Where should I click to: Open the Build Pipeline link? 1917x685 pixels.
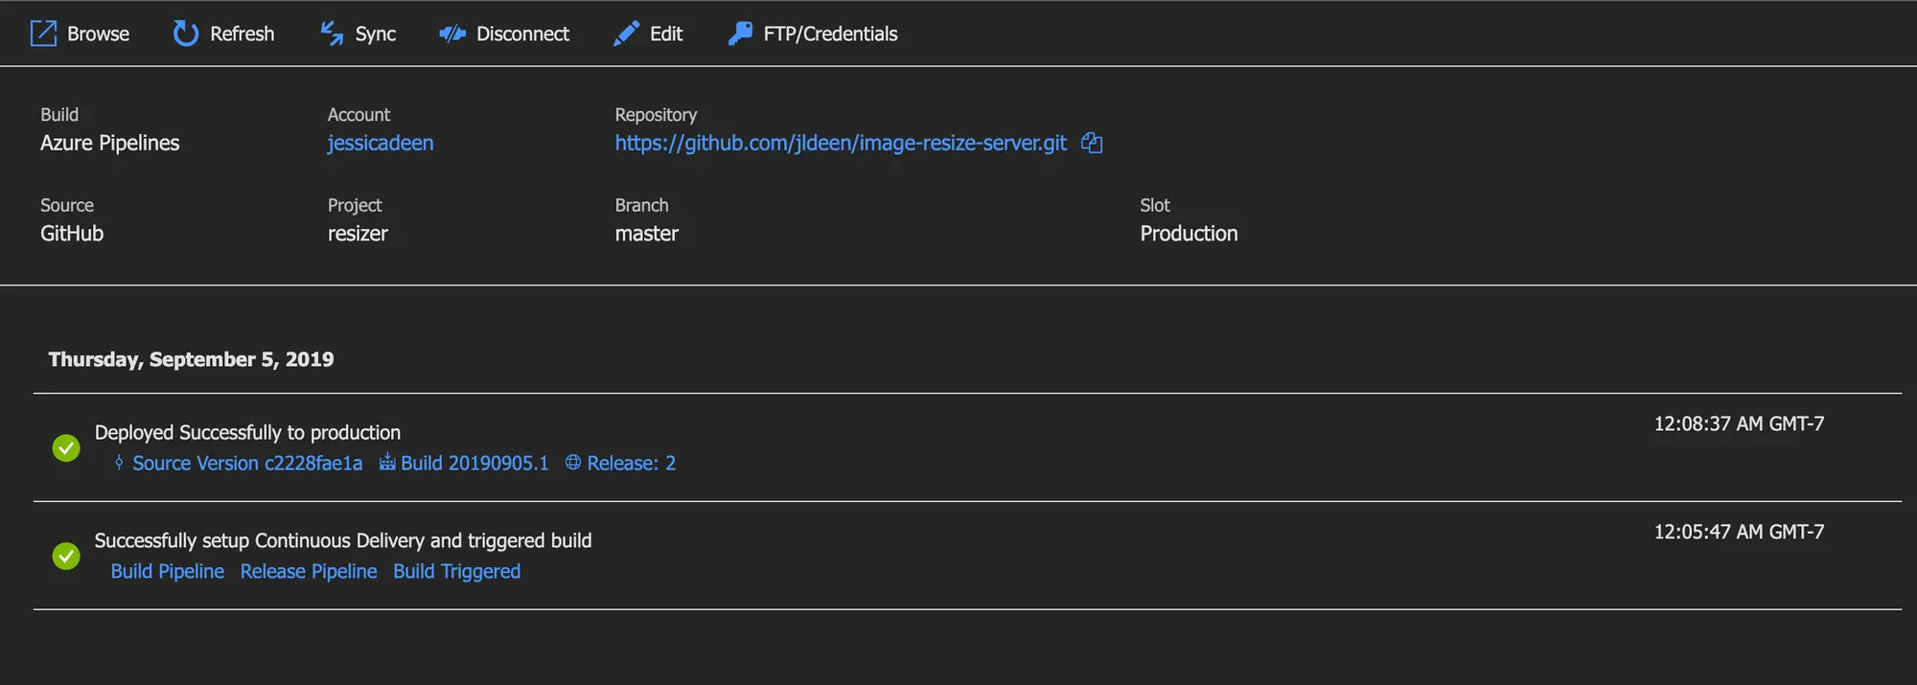(x=168, y=571)
